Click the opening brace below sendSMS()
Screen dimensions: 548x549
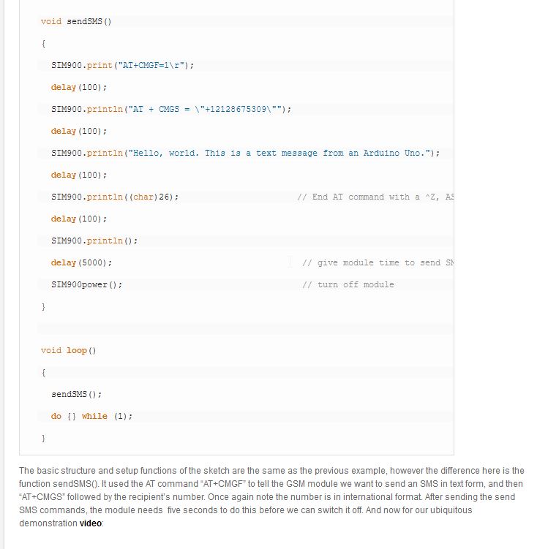click(43, 43)
